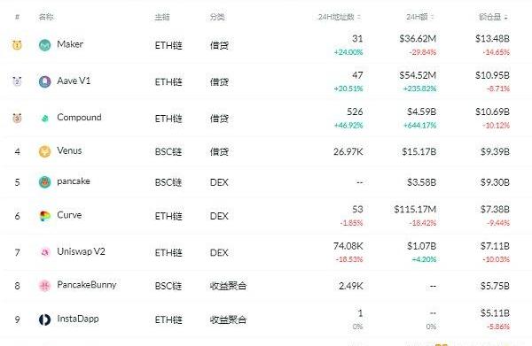Click the gold rank 1 medal icon
The width and height of the screenshot is (532, 346).
pos(17,45)
